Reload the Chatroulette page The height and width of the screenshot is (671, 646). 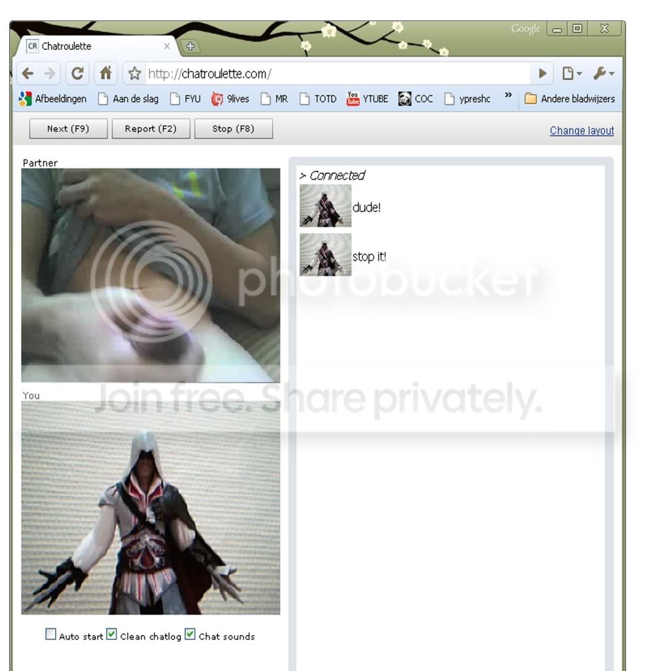[x=77, y=73]
